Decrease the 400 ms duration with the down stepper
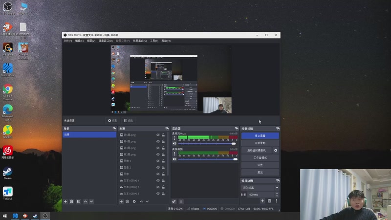The height and width of the screenshot is (220, 391). tap(277, 196)
